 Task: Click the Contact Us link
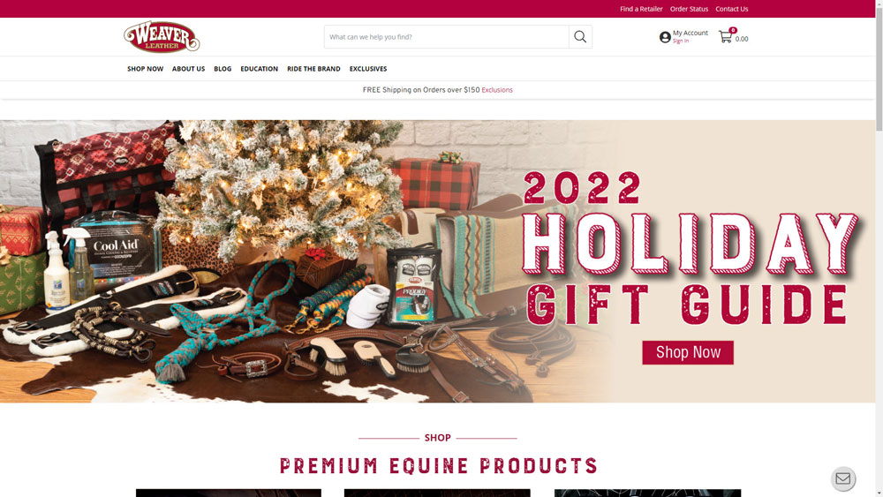732,9
